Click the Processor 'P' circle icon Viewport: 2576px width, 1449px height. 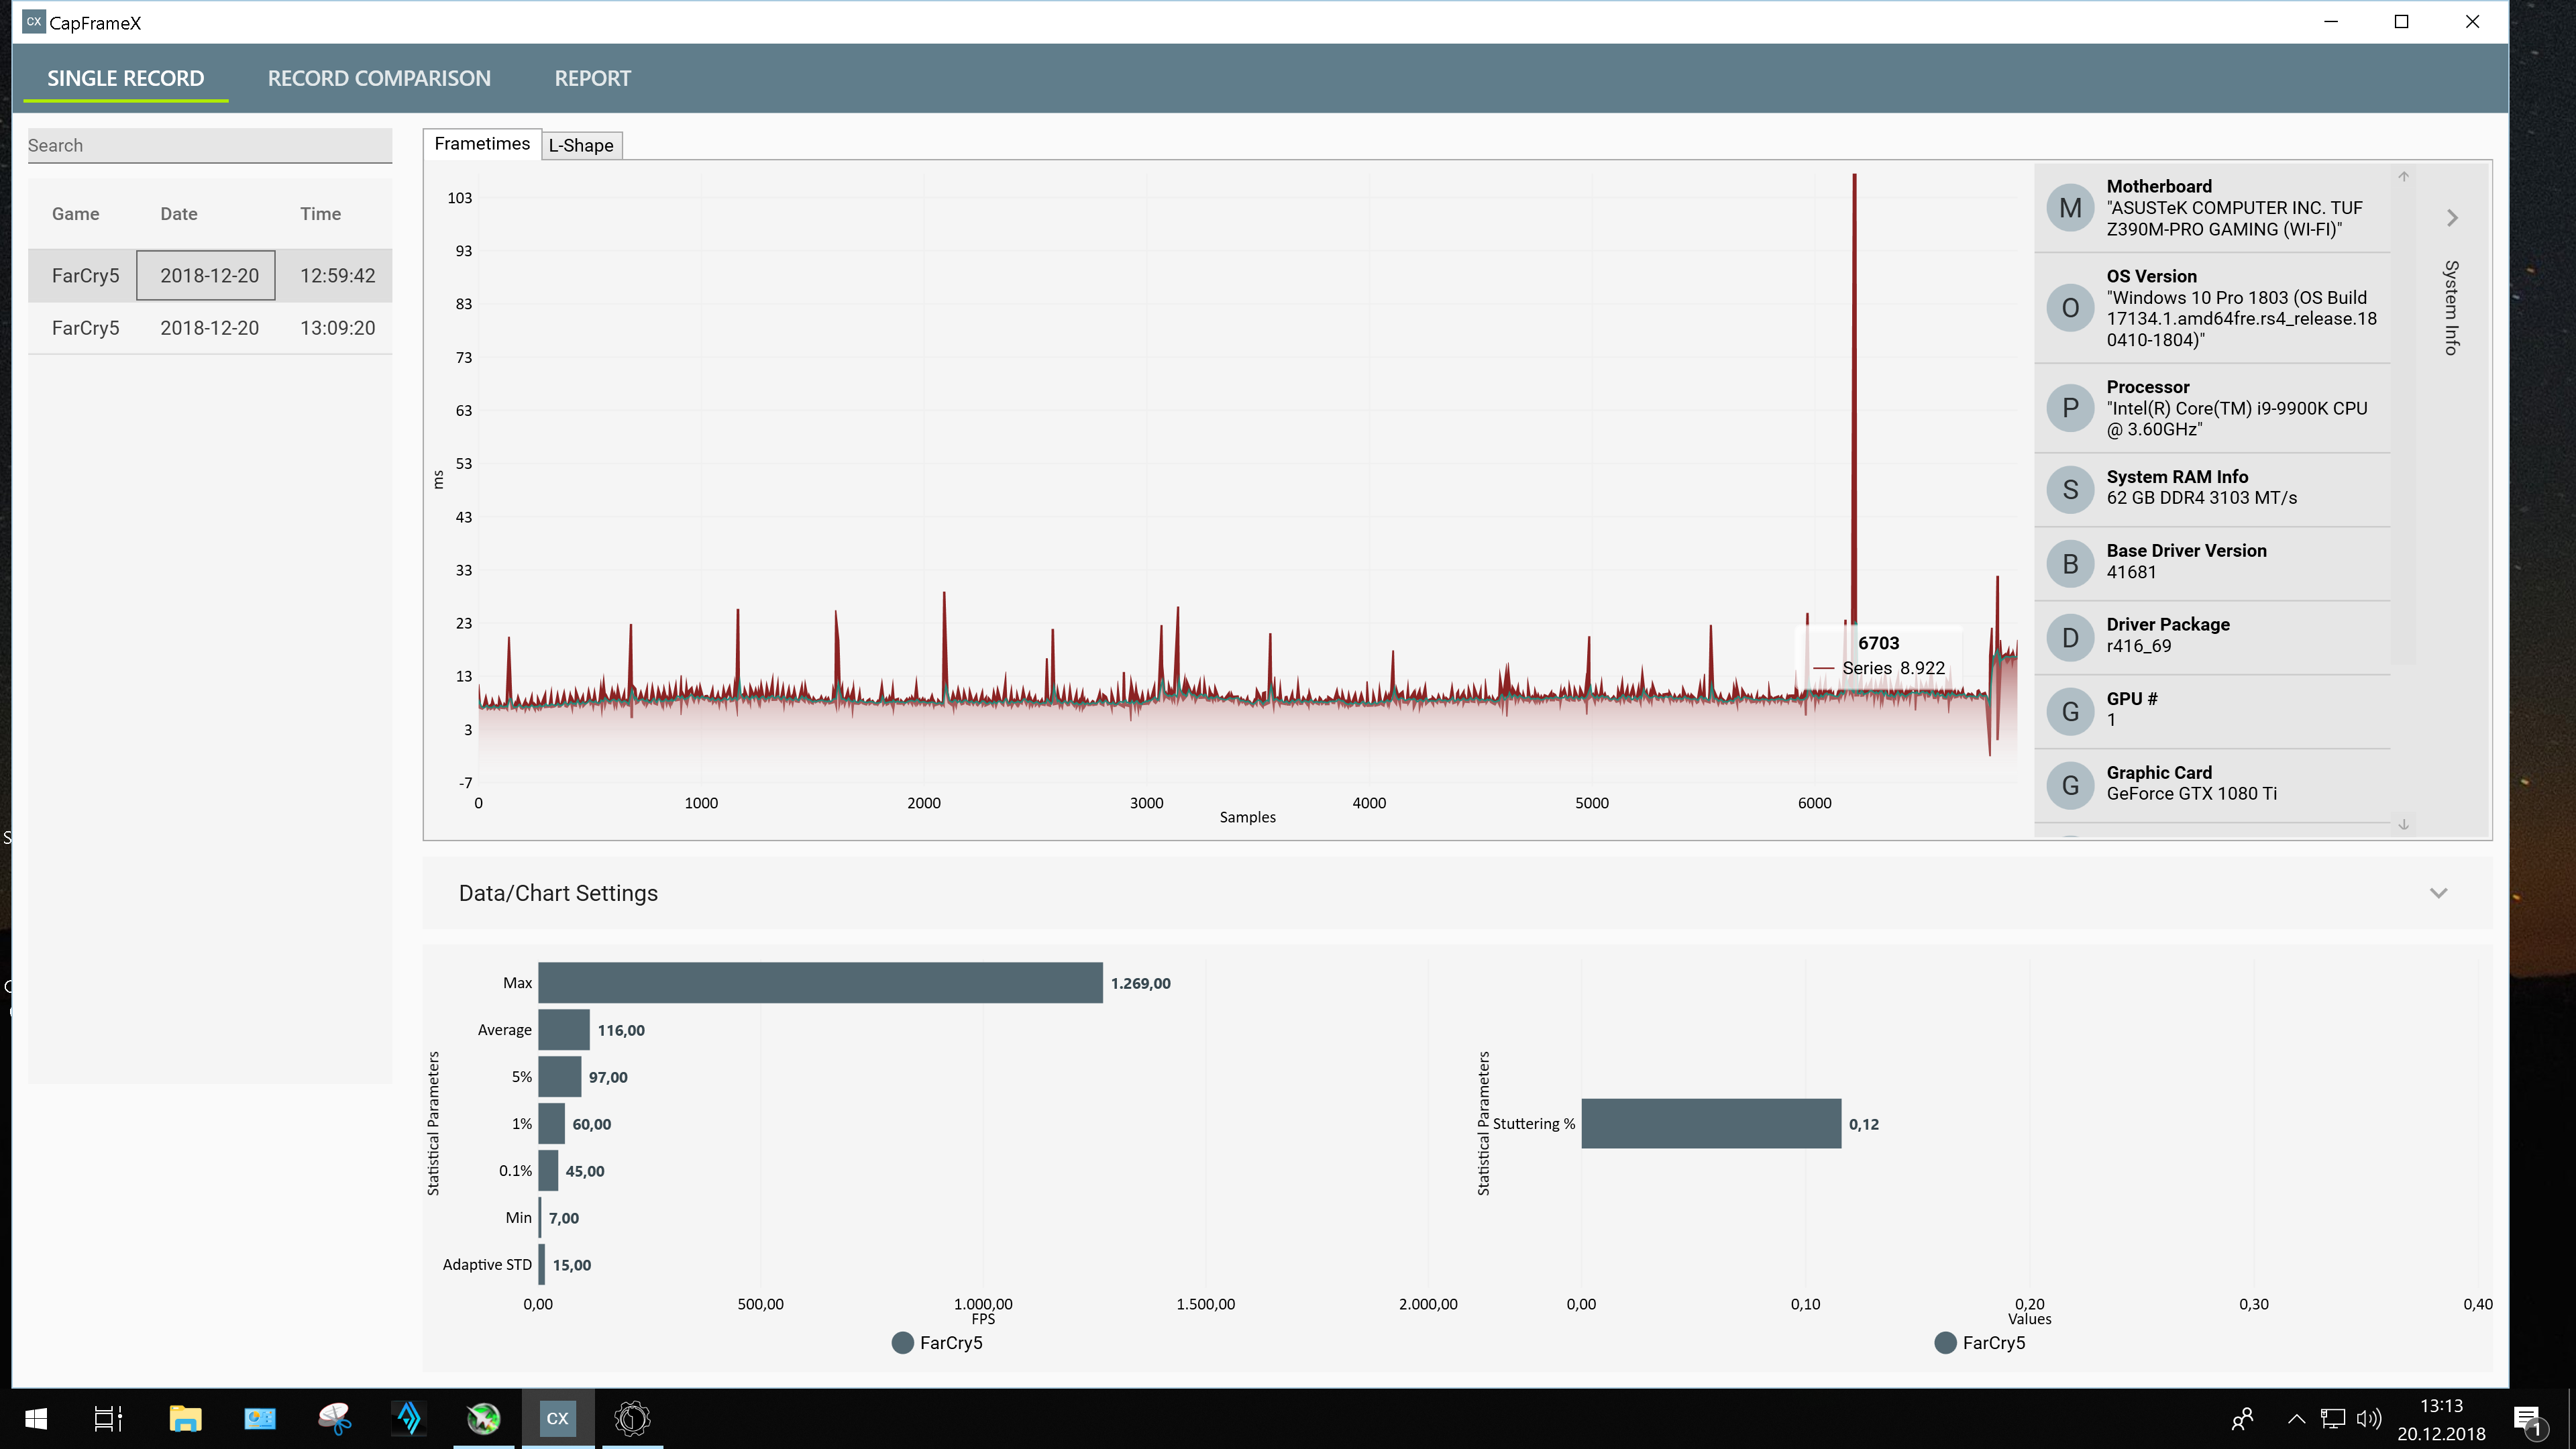2070,408
